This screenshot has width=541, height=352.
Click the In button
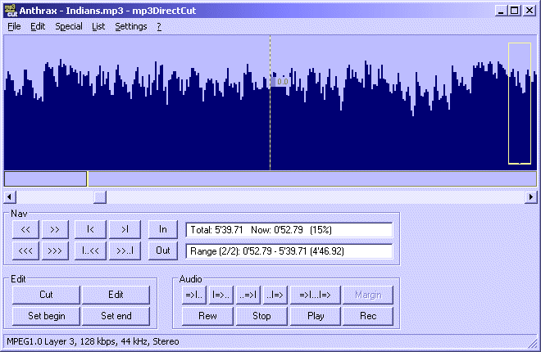coord(163,229)
